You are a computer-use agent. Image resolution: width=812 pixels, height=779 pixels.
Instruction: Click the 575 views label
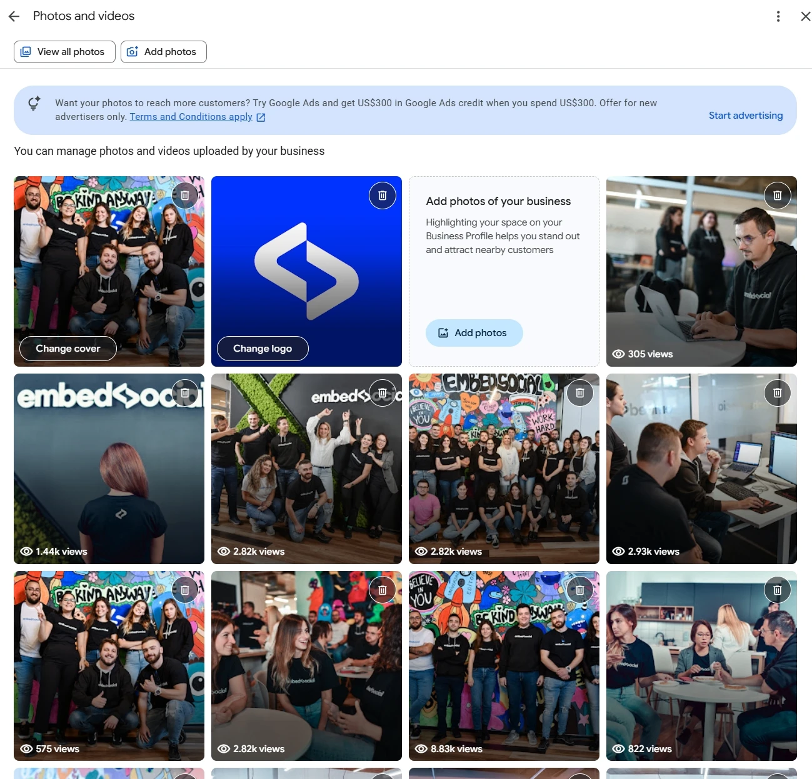point(58,749)
